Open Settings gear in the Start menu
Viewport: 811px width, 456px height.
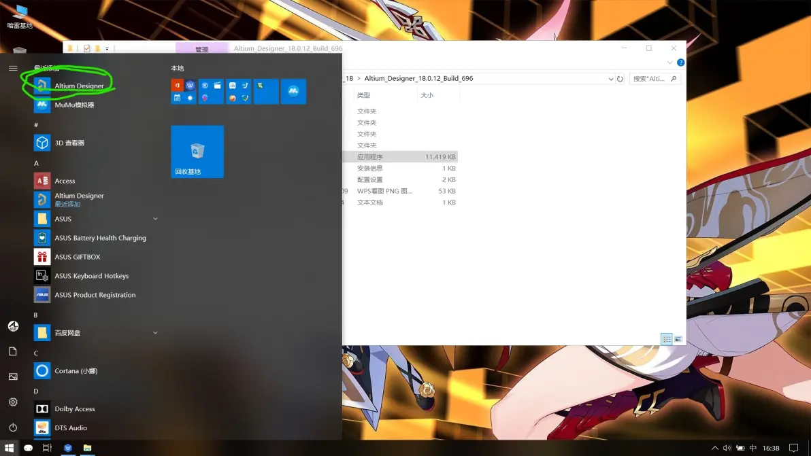point(13,402)
